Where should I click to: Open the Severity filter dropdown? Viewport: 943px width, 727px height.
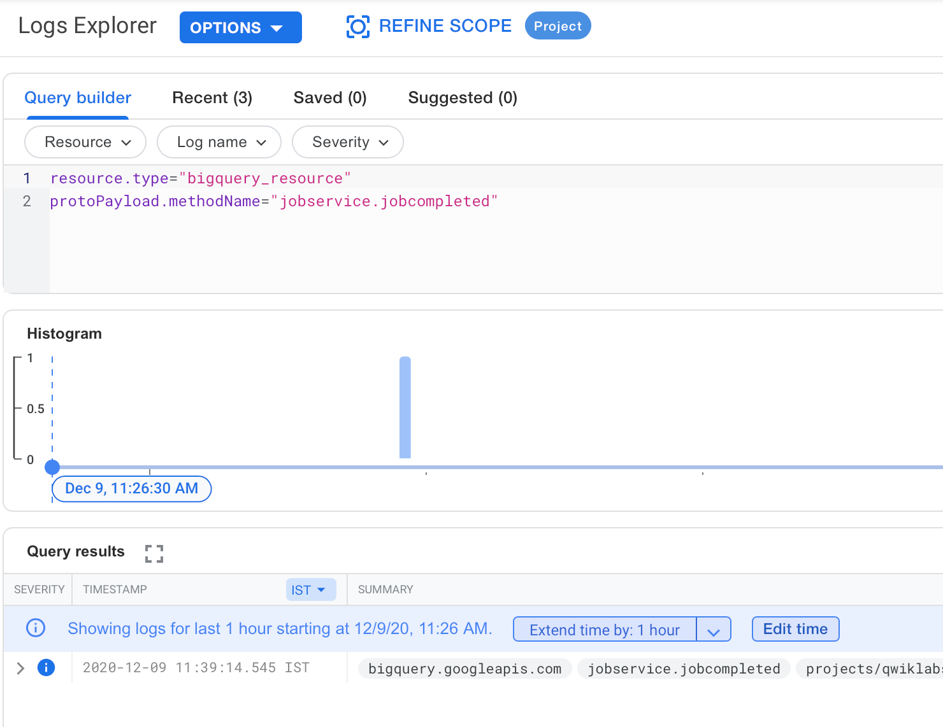348,142
